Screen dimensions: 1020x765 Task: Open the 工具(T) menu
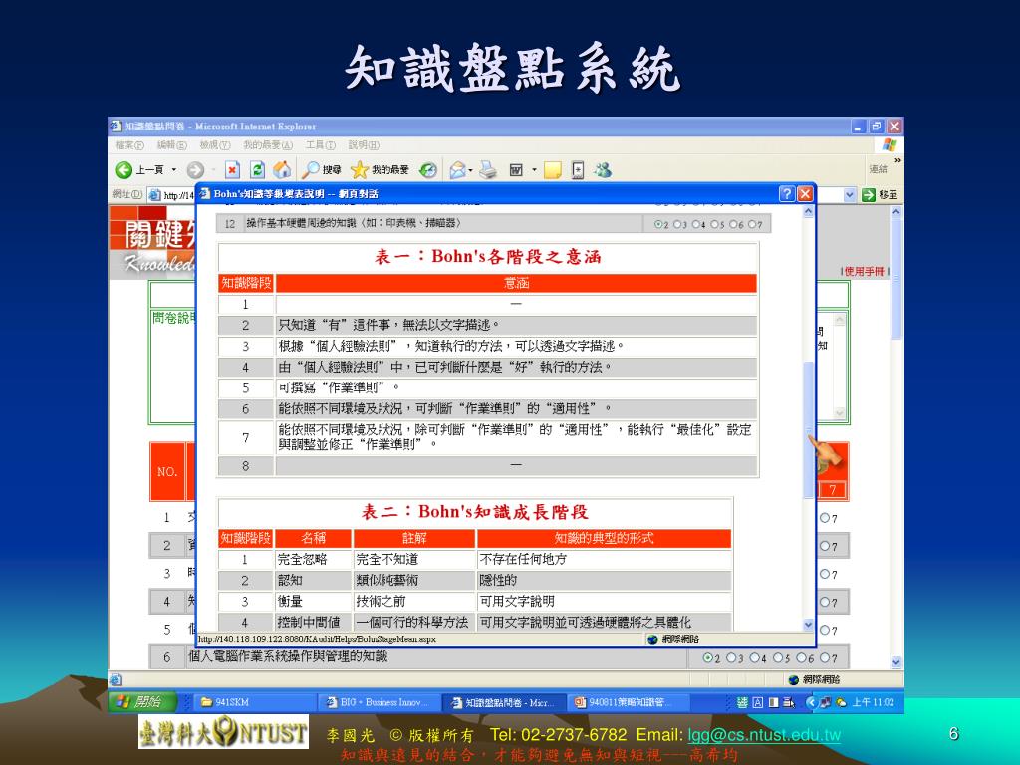coord(320,145)
